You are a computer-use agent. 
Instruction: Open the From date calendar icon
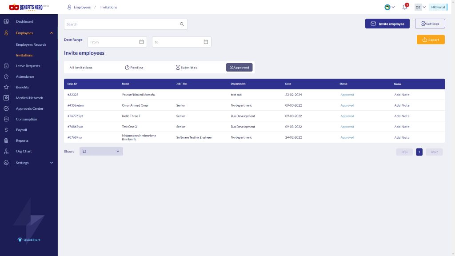141,42
